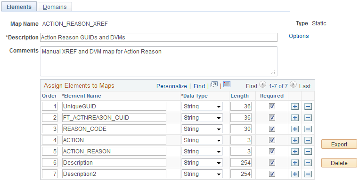359x182 pixels.
Task: Edit the Order field showing 5
Action: coord(49,151)
